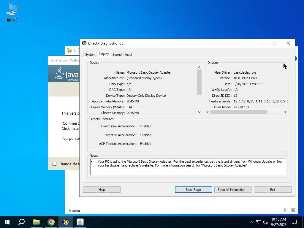Click the driver version 10.0.19041.868
Screen dimensions: 304x228
(245, 78)
